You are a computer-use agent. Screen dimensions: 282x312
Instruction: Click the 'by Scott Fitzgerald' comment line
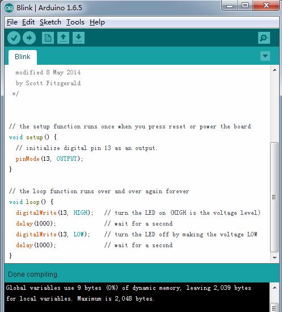[48, 83]
